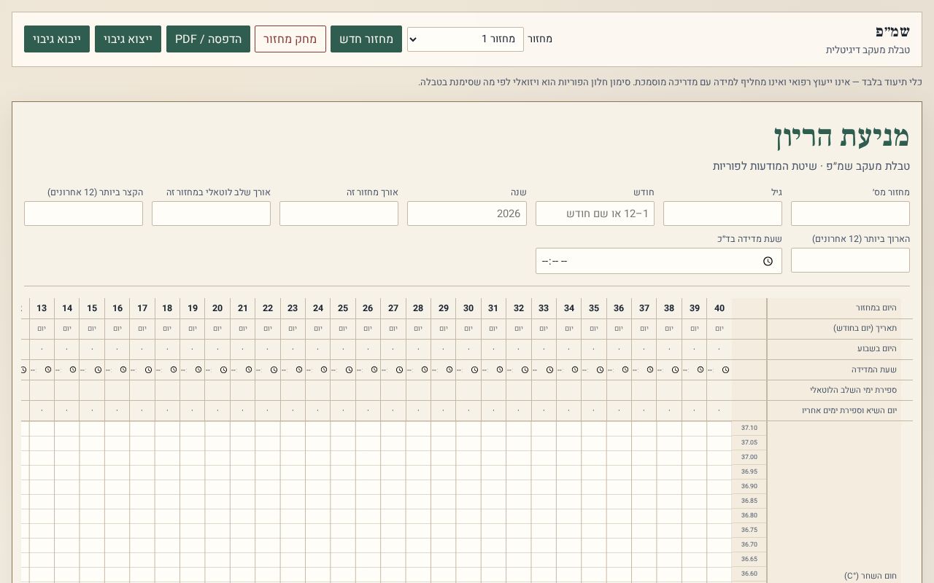The width and height of the screenshot is (934, 583).
Task: Create a new cycle with מחזור חדש
Action: [366, 39]
